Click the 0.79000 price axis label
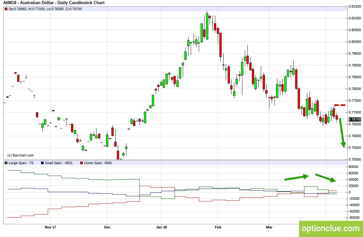 [355, 66]
